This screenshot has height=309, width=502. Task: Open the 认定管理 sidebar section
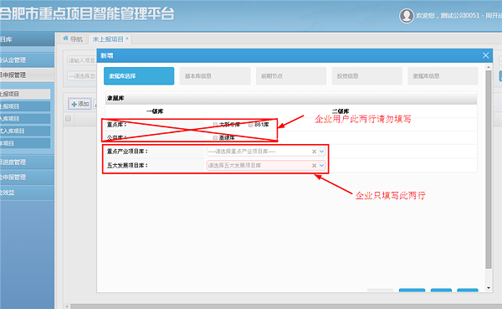(x=27, y=60)
